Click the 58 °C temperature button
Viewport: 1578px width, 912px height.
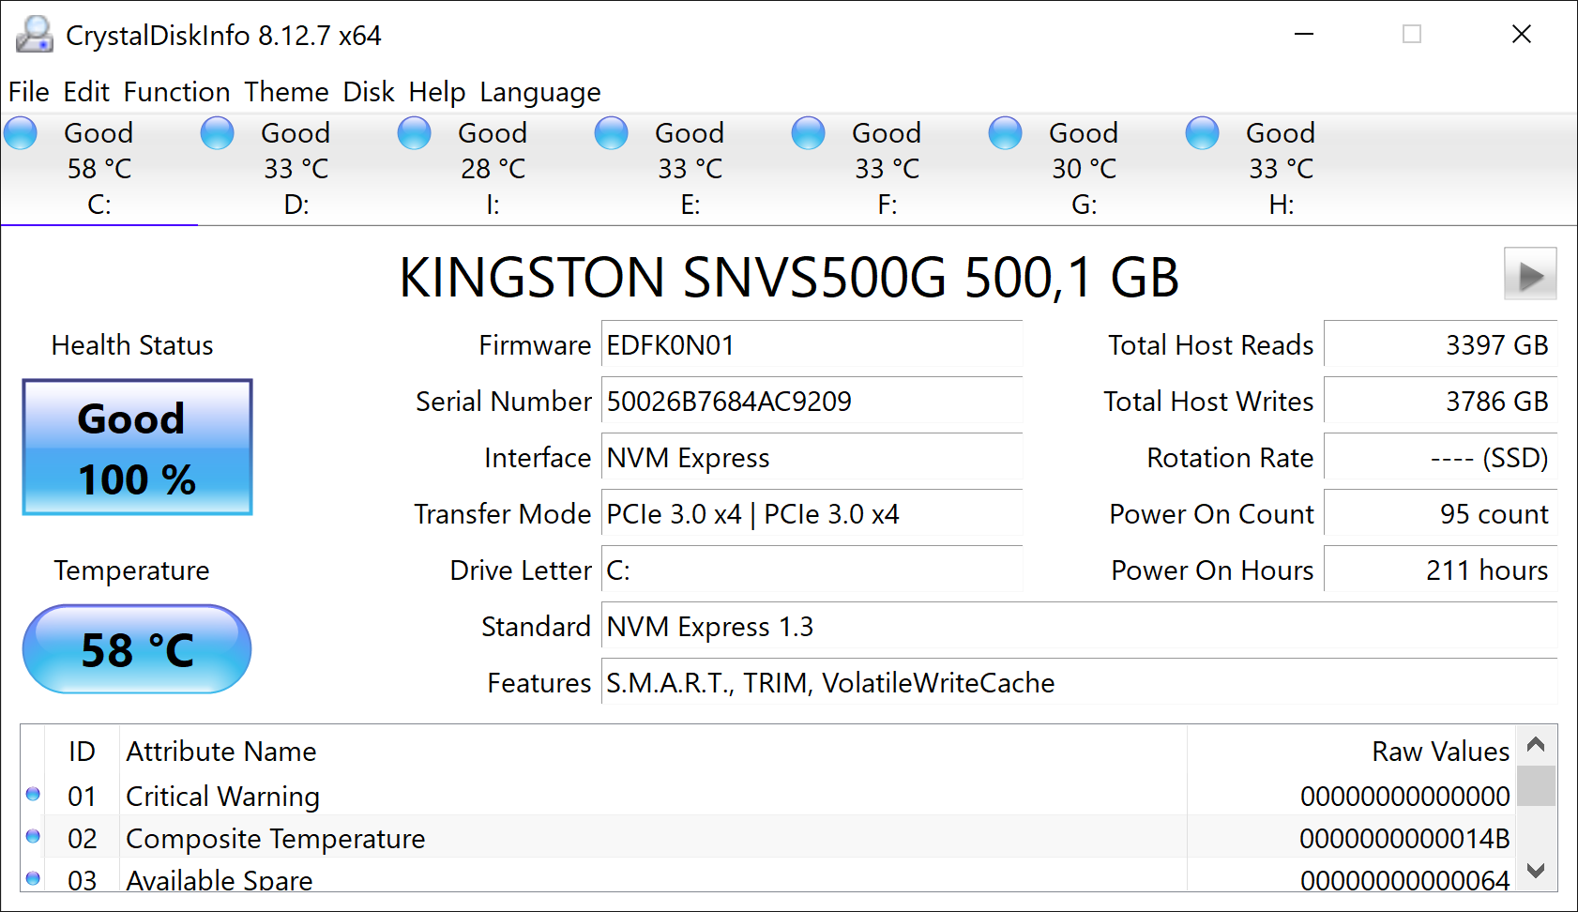(137, 649)
